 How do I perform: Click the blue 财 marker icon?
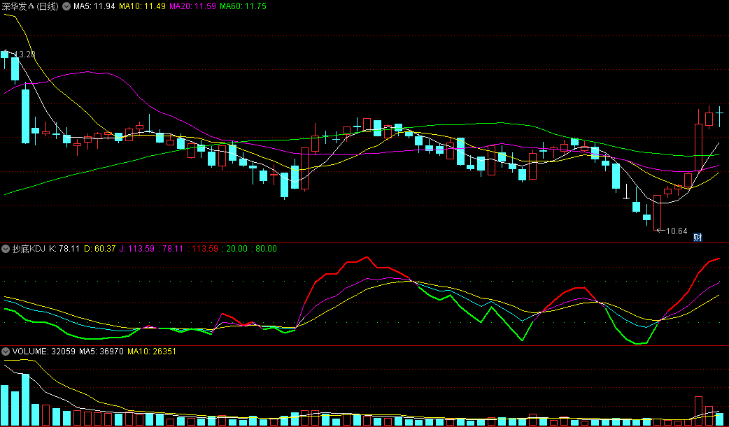pos(698,238)
